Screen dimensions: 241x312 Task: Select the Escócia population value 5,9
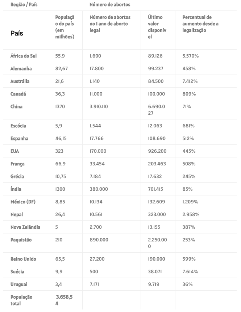tap(59, 126)
